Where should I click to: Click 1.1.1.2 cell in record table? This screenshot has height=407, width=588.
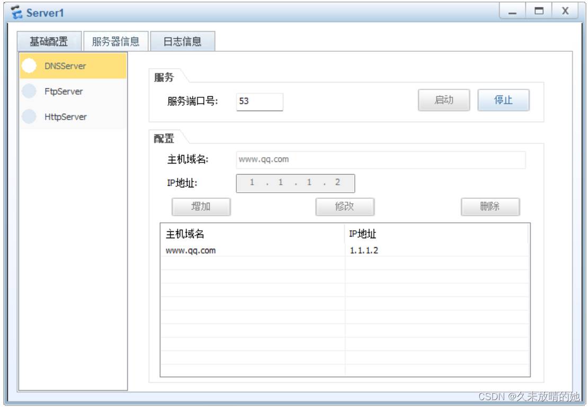click(x=364, y=250)
